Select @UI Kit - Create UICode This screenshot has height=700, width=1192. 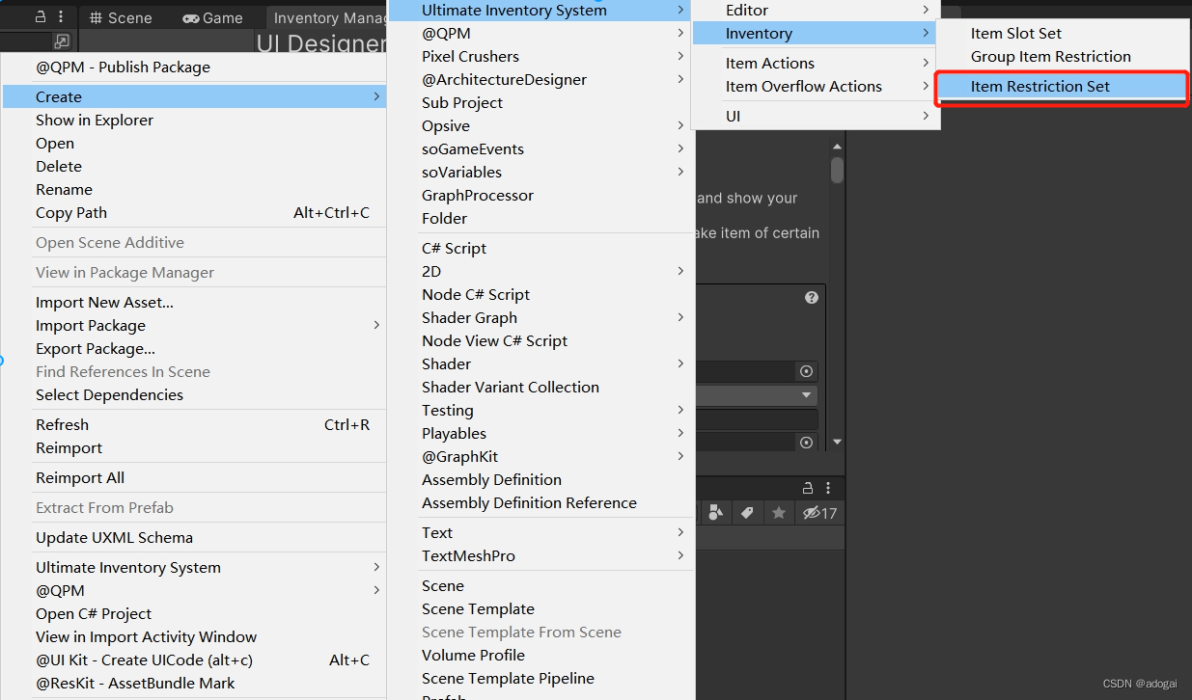click(x=194, y=660)
